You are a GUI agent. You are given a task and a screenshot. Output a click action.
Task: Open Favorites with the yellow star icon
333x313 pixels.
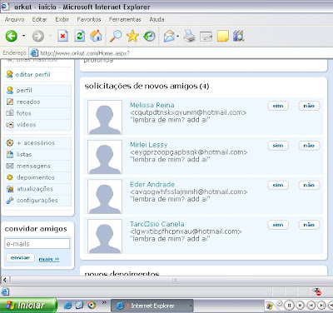(x=132, y=36)
